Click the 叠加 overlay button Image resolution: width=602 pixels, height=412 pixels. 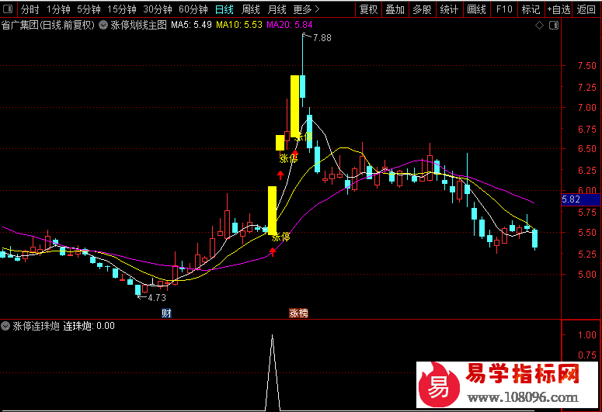coord(395,9)
